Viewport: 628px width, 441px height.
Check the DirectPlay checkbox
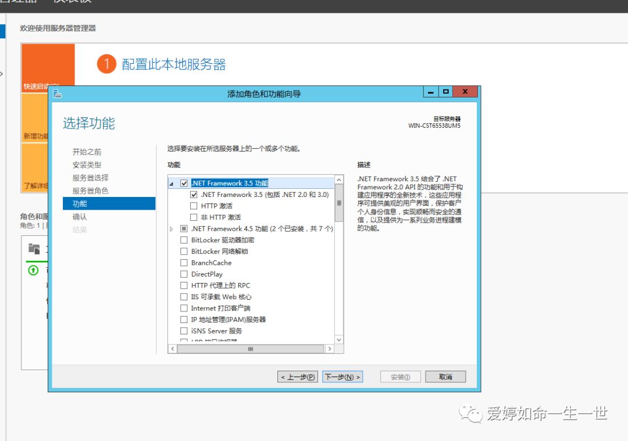184,274
